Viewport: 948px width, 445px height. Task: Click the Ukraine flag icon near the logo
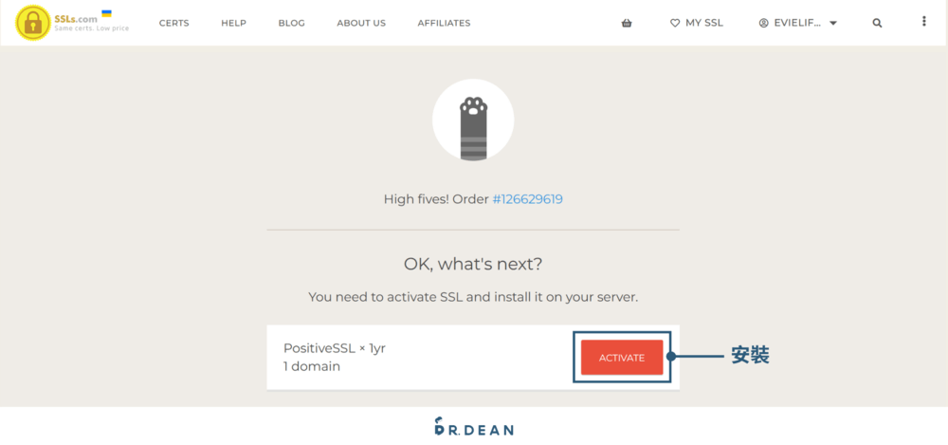[x=106, y=12]
